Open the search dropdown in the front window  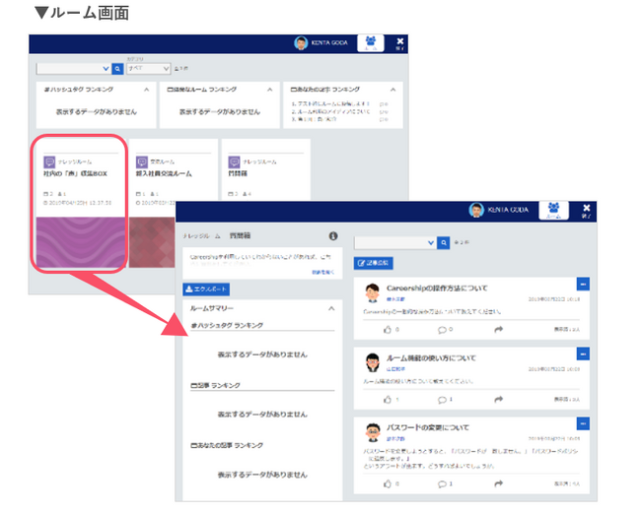[x=395, y=242]
